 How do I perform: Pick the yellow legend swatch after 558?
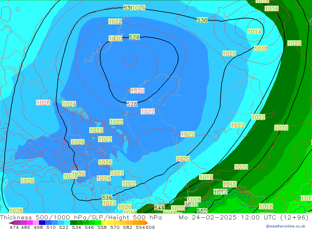pyautogui.click(x=105, y=223)
